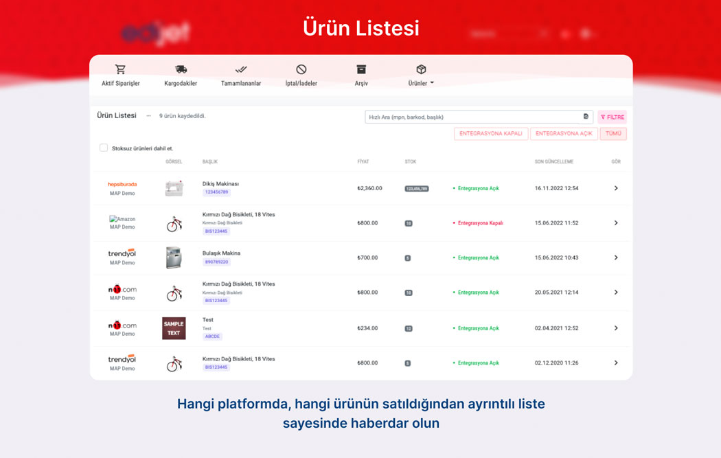Click the FİYAT column header
Image resolution: width=721 pixels, height=458 pixels.
pyautogui.click(x=363, y=162)
